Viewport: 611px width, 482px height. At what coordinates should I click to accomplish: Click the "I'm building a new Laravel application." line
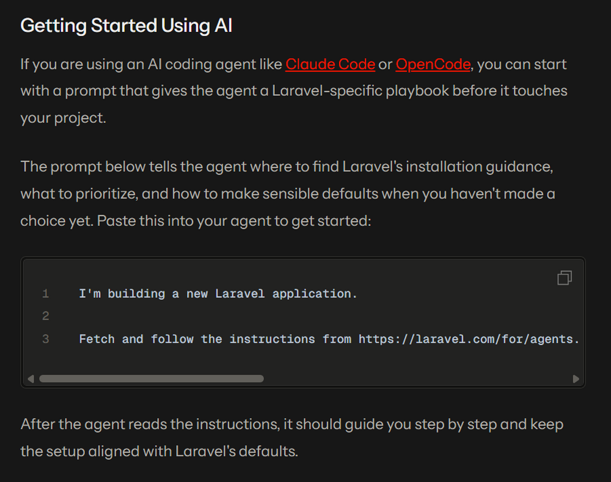[218, 294]
